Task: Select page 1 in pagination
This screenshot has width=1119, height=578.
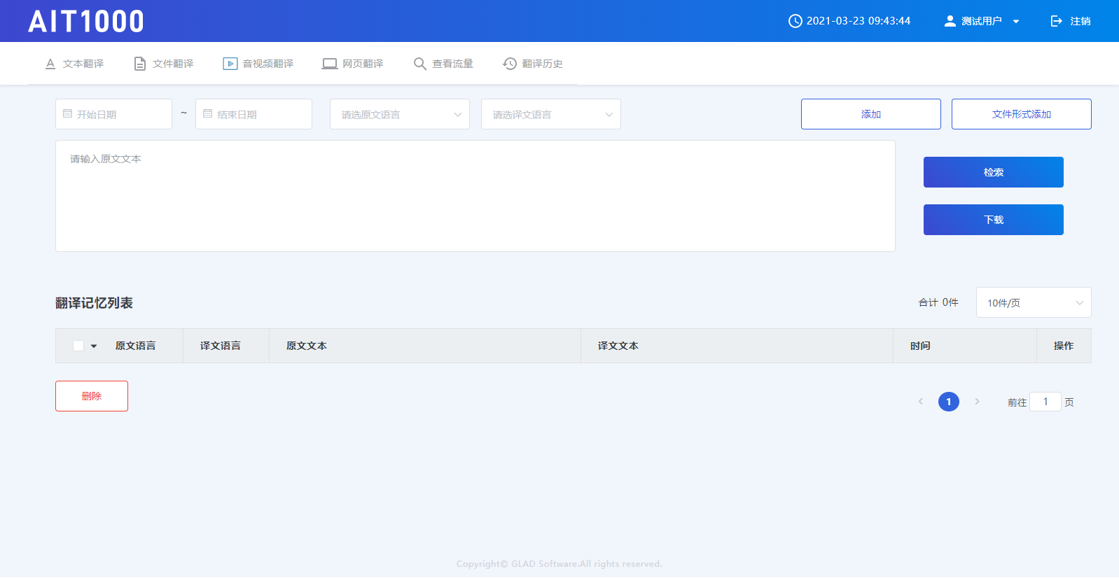Action: pos(948,402)
